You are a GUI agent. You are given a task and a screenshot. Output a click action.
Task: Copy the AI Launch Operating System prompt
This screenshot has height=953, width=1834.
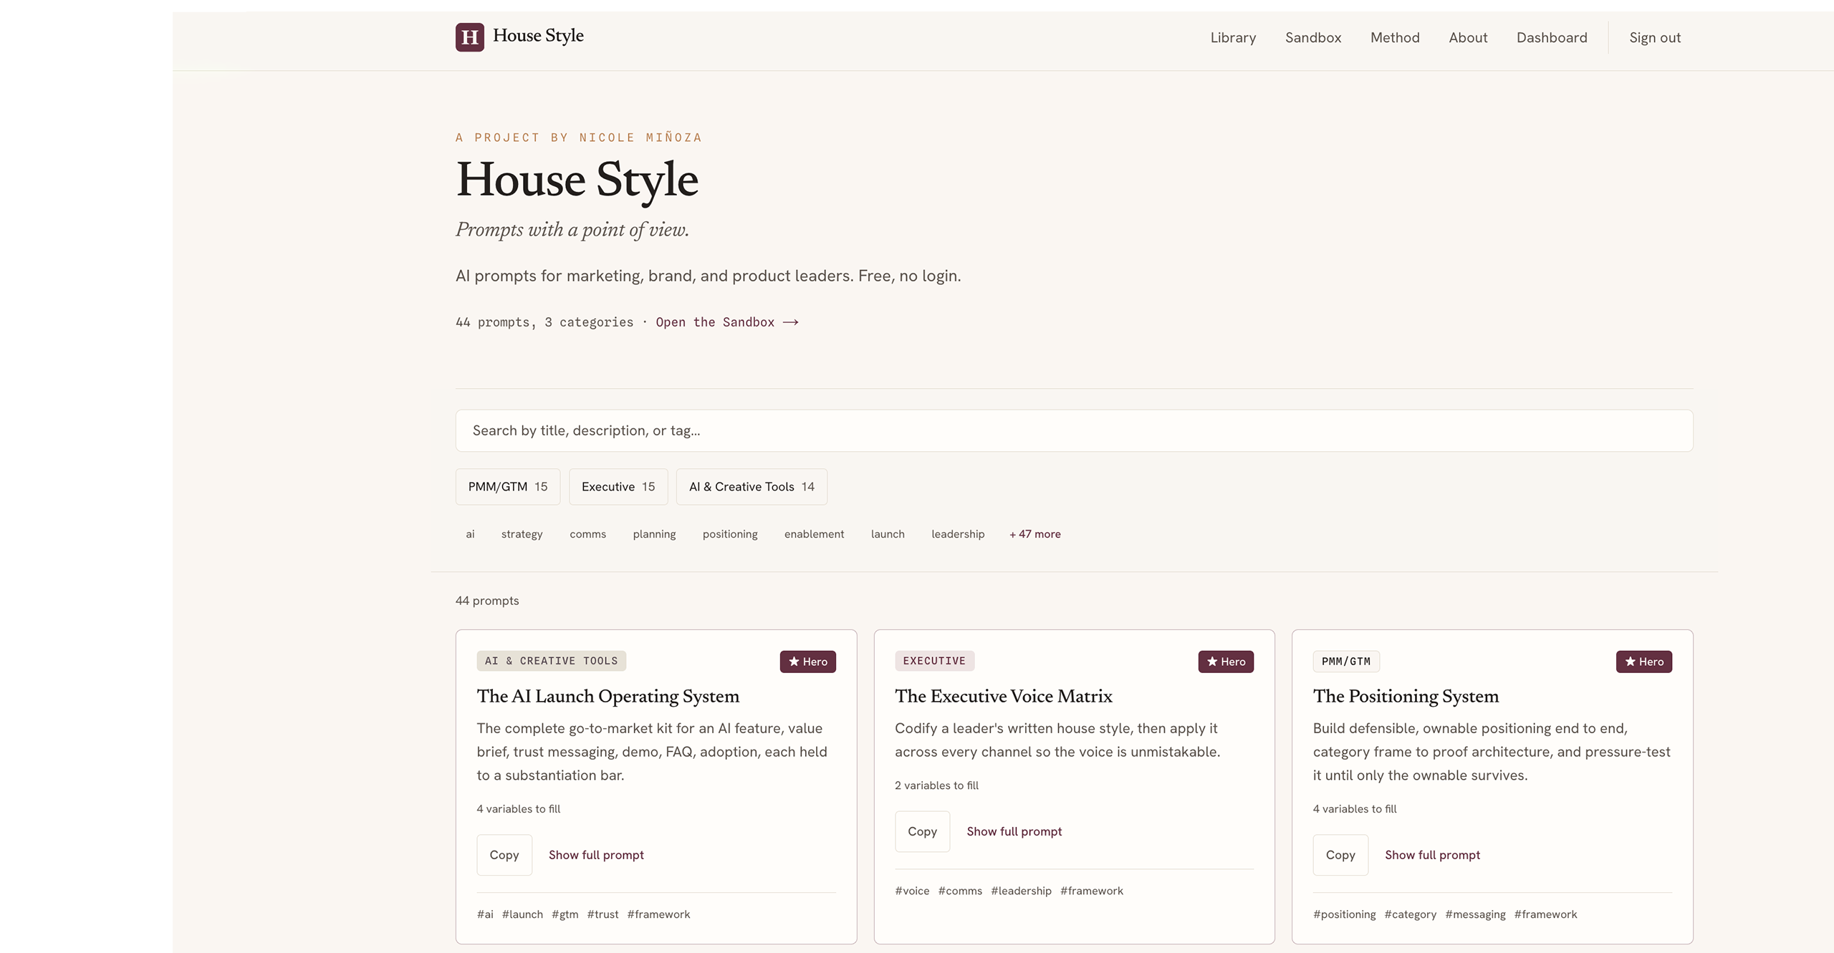pos(504,855)
